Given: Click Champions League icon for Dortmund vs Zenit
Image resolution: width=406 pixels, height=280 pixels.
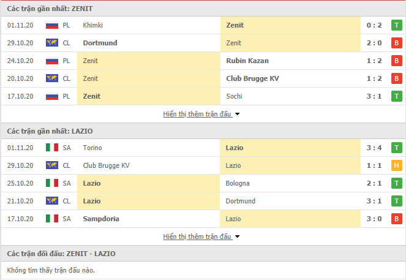Looking at the screenshot, I should coord(52,43).
